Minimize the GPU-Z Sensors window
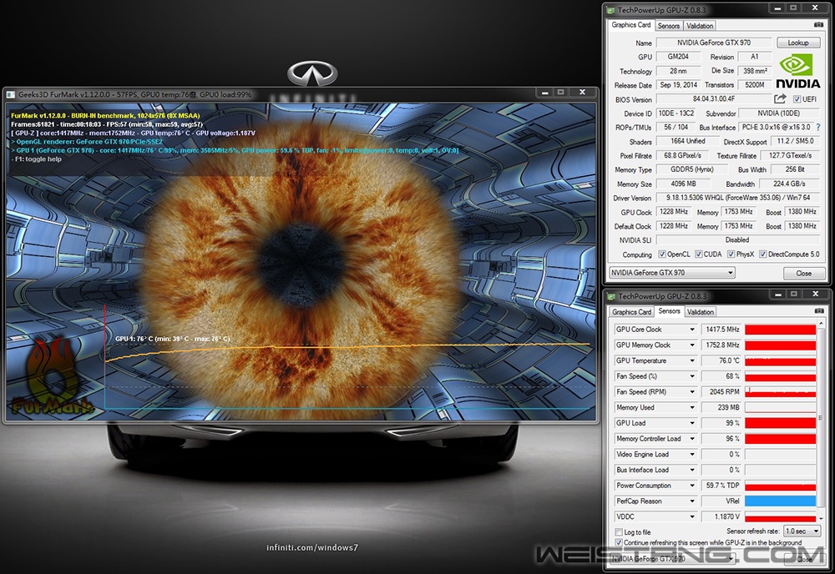 tap(777, 295)
